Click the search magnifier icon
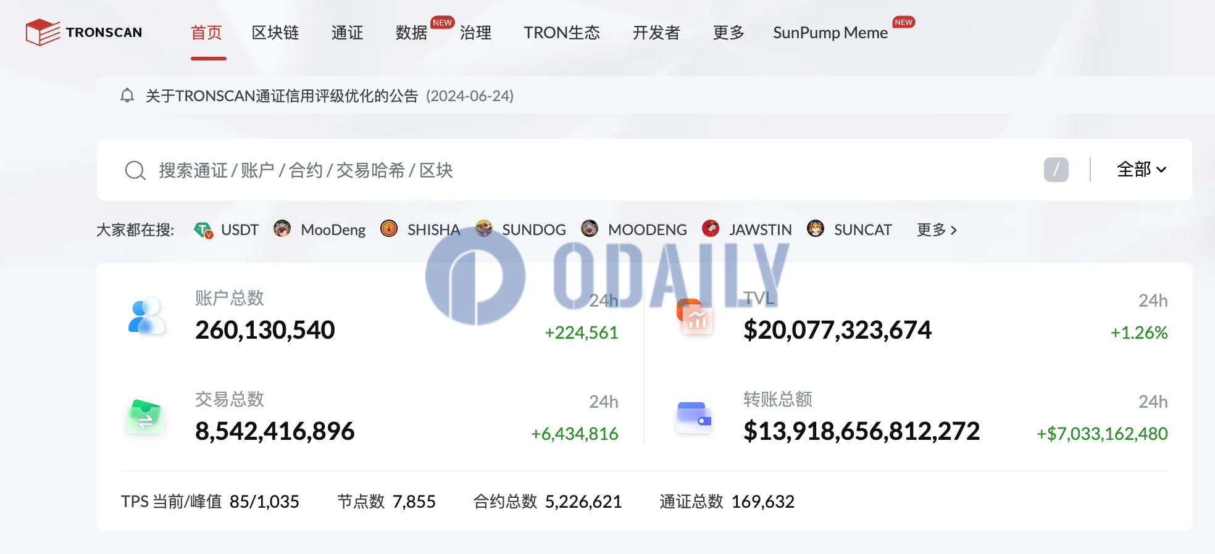Screen dimensions: 1215x554 [135, 170]
